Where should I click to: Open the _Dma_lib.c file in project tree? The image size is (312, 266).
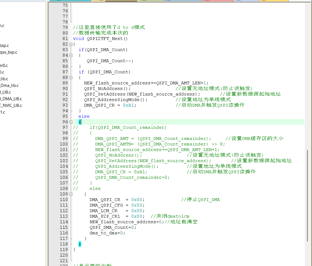pyautogui.click(x=9, y=86)
